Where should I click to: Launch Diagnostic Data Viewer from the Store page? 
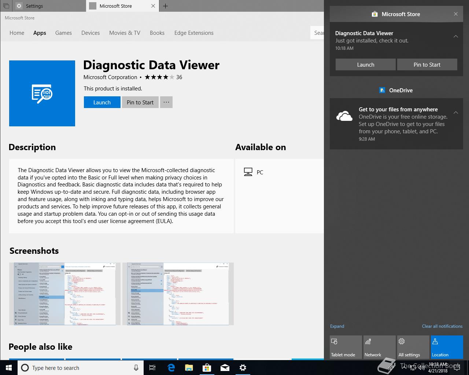(102, 102)
